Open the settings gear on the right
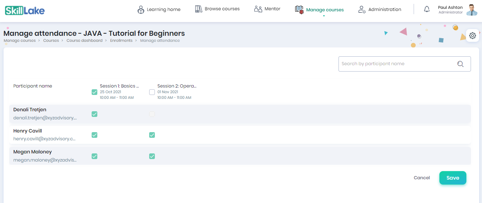 pos(472,35)
